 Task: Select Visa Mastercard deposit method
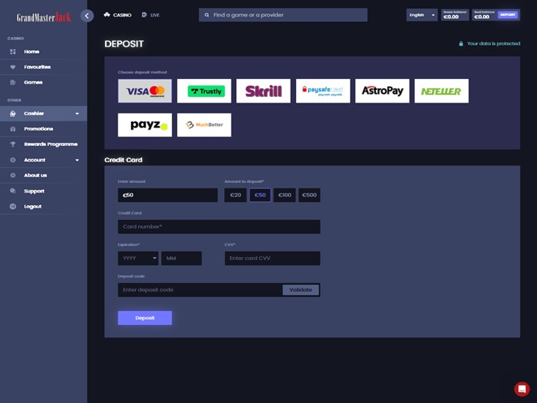[145, 91]
